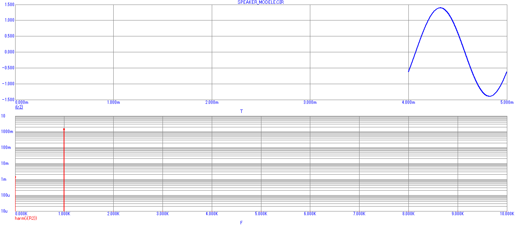Click the red harmonic peak marker at 1.000K
516x227 pixels.
(x=64, y=129)
